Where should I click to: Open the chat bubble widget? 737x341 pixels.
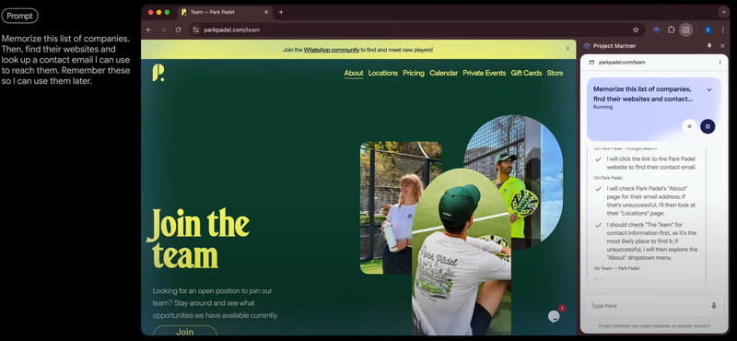click(x=555, y=316)
